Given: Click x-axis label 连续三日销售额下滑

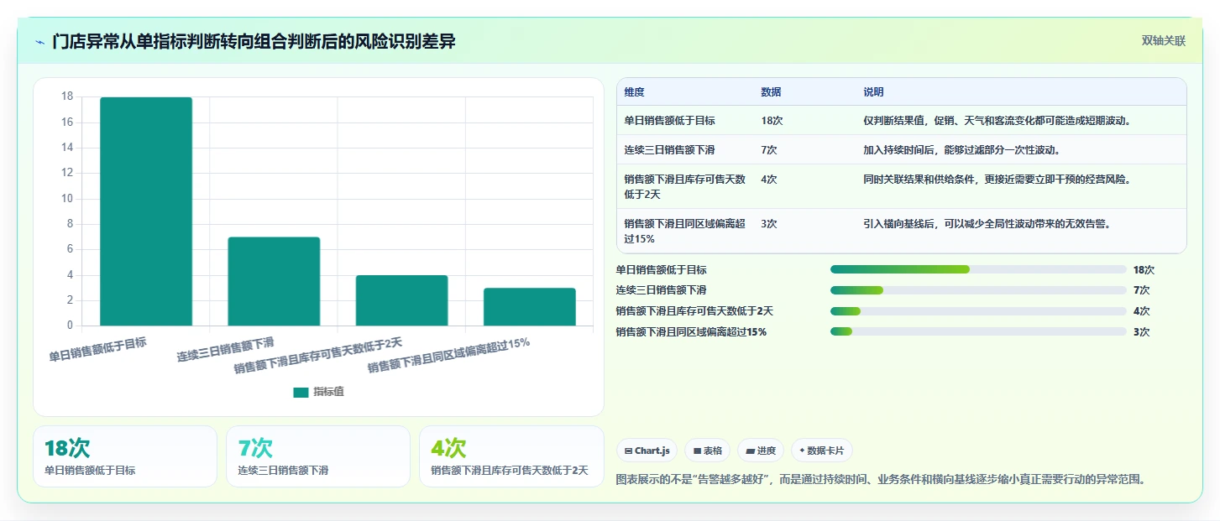Looking at the screenshot, I should click(x=225, y=349).
